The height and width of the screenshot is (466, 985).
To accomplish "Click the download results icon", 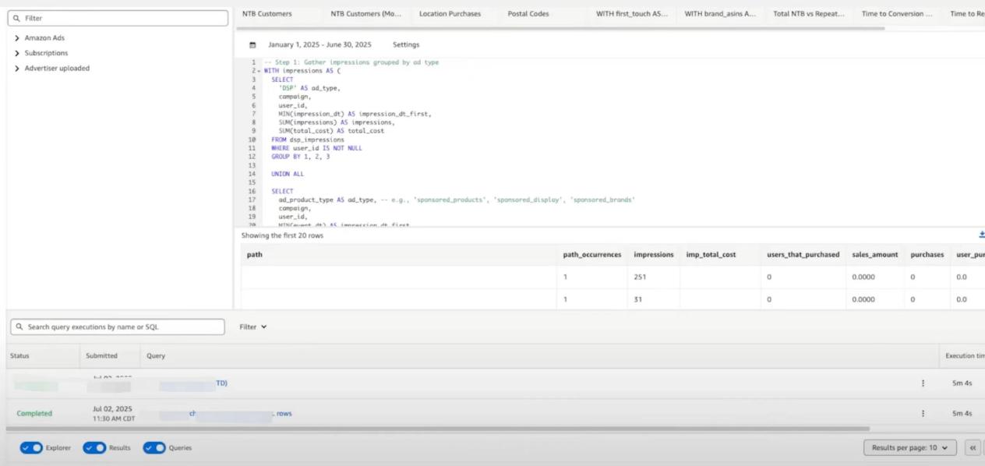I will pos(981,235).
